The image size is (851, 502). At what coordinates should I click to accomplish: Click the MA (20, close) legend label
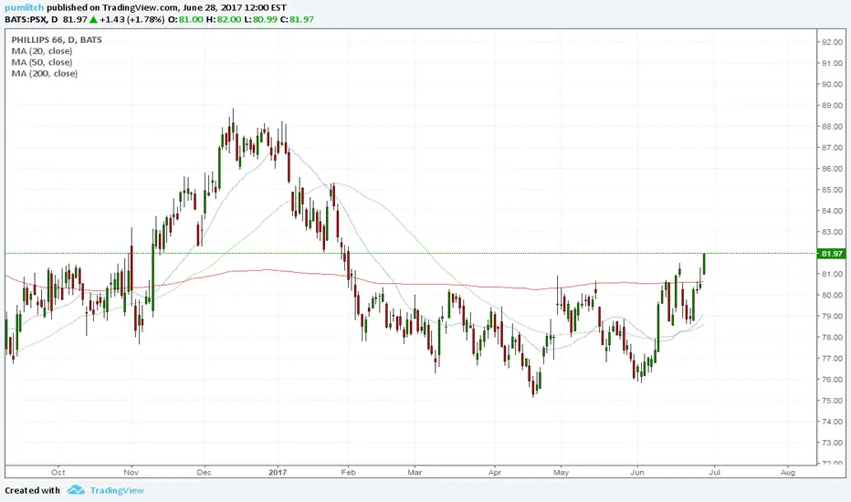tap(42, 51)
